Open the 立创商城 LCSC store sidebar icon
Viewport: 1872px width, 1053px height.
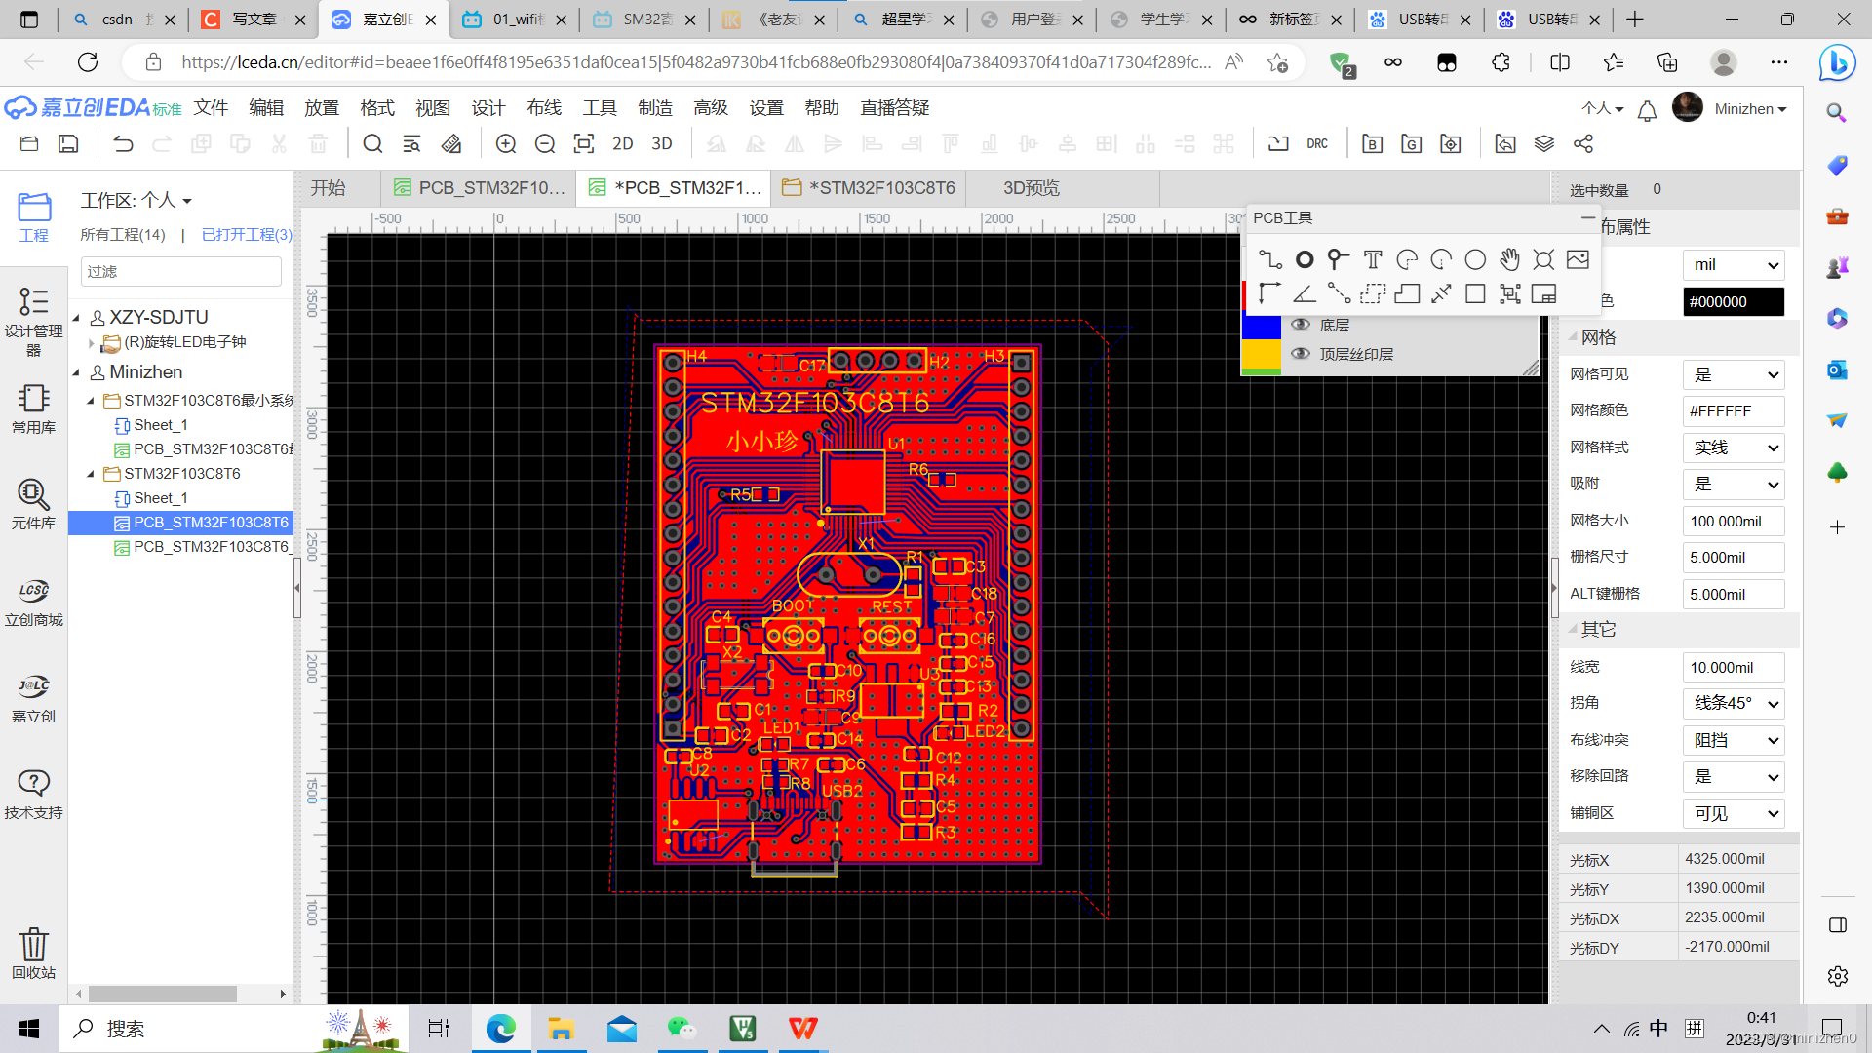coord(33,602)
